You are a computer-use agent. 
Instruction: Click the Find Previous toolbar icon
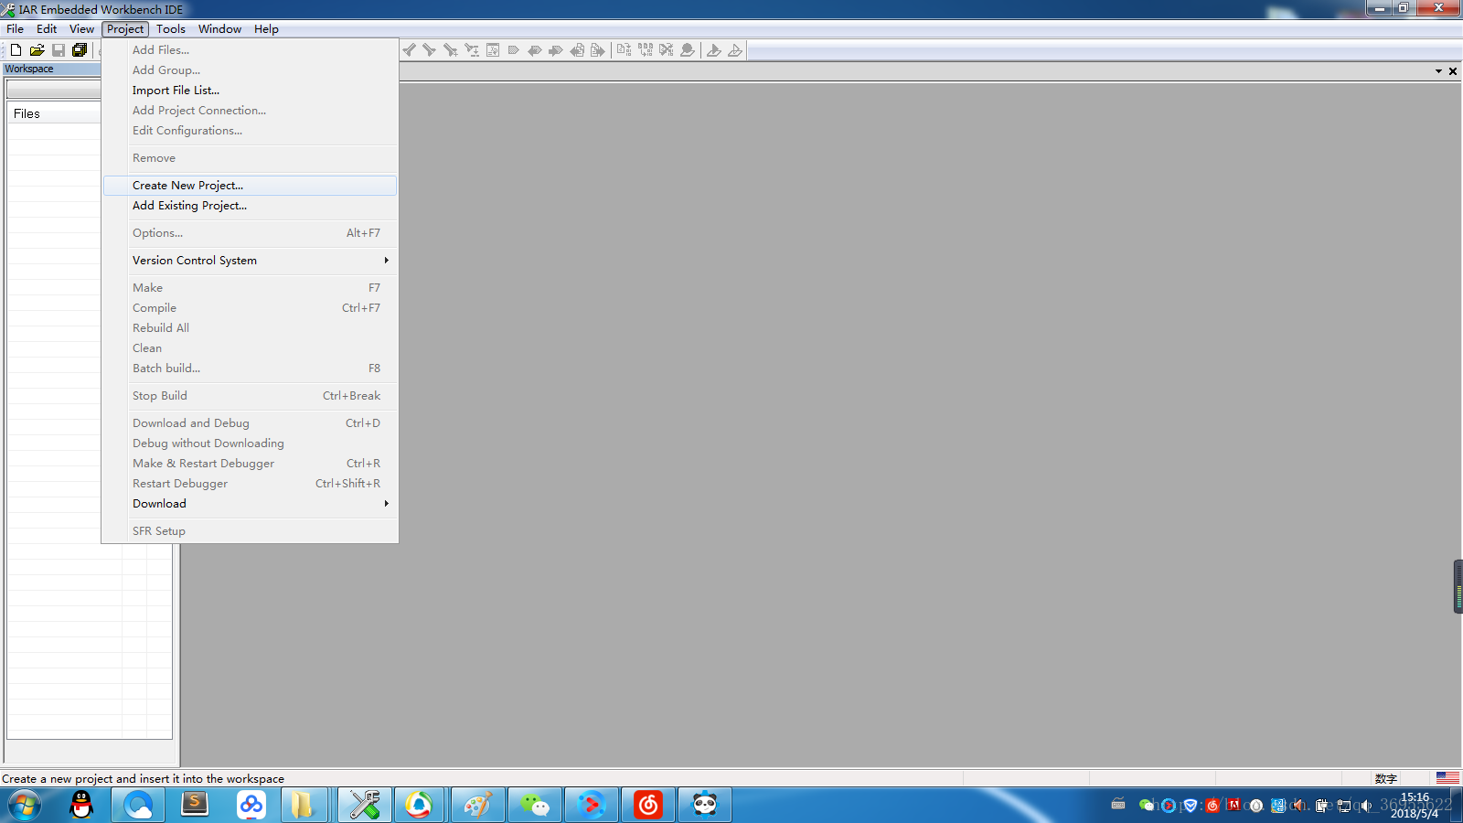(x=409, y=50)
